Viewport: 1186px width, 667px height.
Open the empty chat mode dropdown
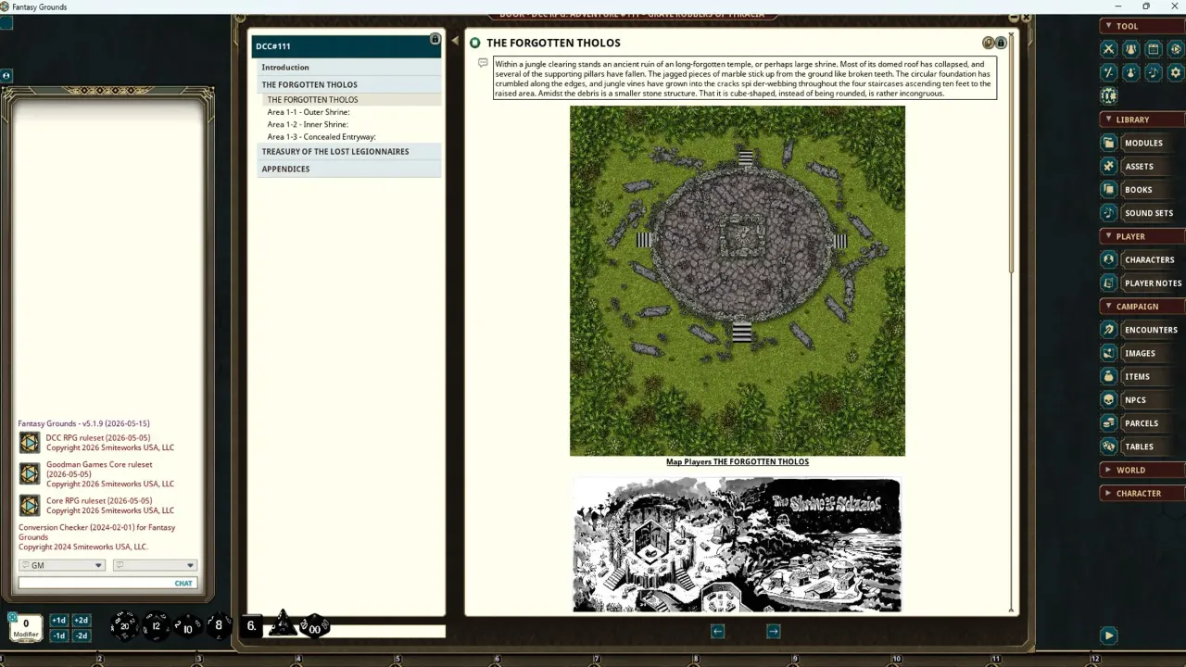click(x=155, y=565)
